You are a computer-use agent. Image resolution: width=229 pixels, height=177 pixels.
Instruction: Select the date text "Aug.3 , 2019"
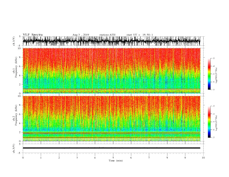tap(81, 35)
